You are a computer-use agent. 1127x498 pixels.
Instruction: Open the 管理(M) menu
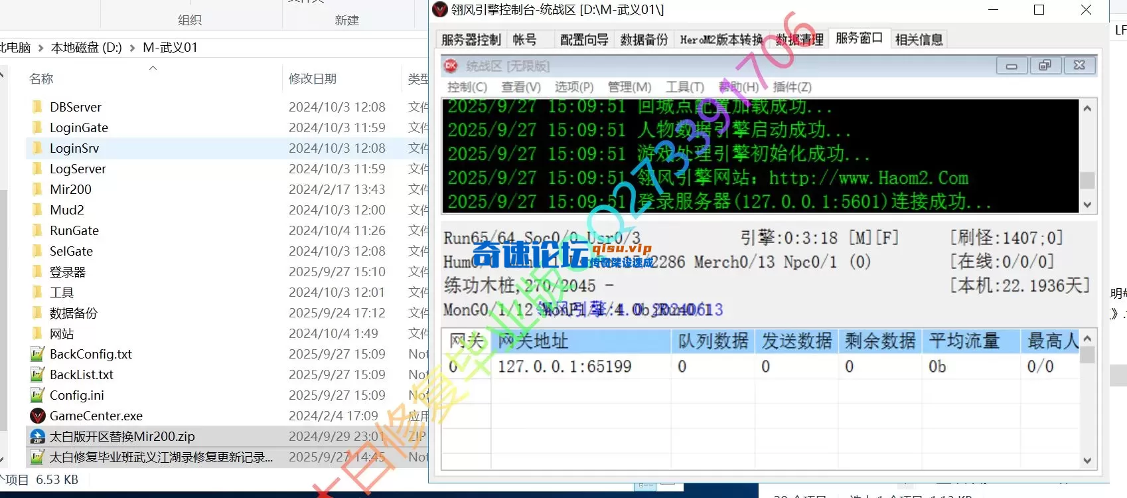(630, 87)
